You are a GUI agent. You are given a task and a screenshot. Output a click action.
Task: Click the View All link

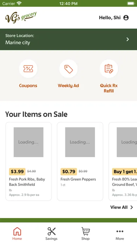click(x=119, y=207)
